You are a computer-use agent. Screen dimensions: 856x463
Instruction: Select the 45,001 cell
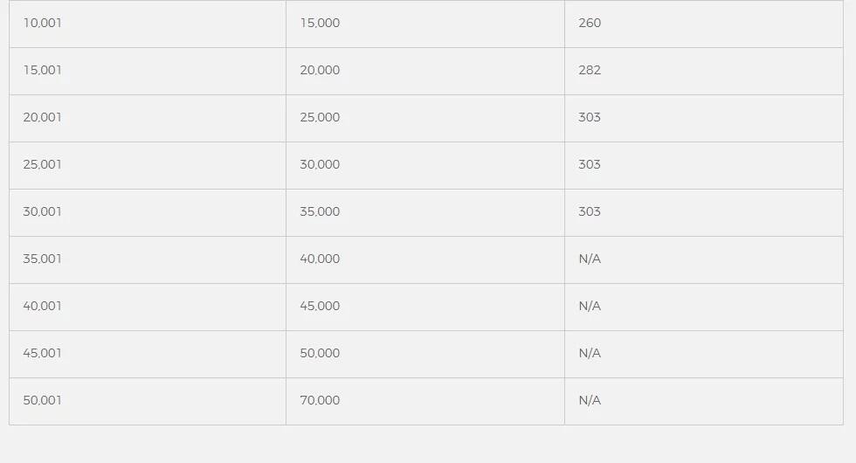point(148,355)
